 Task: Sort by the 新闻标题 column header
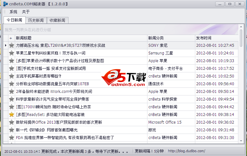click(81, 38)
